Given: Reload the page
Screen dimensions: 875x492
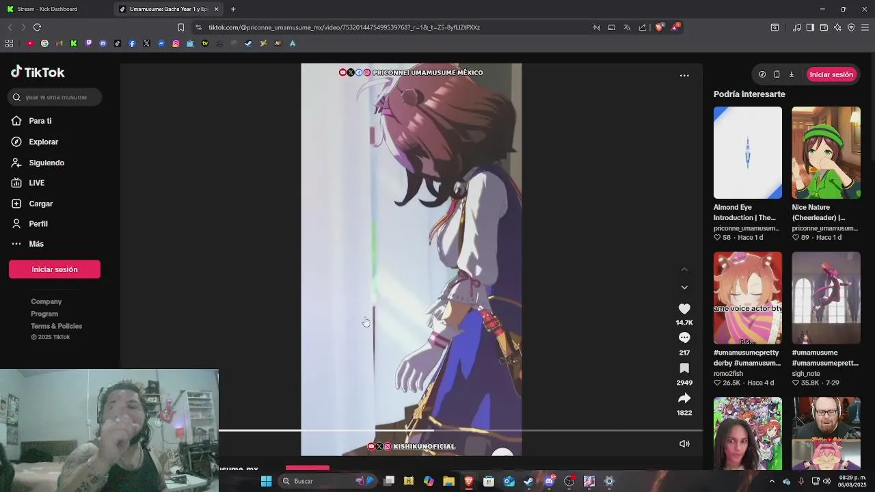Looking at the screenshot, I should (37, 27).
